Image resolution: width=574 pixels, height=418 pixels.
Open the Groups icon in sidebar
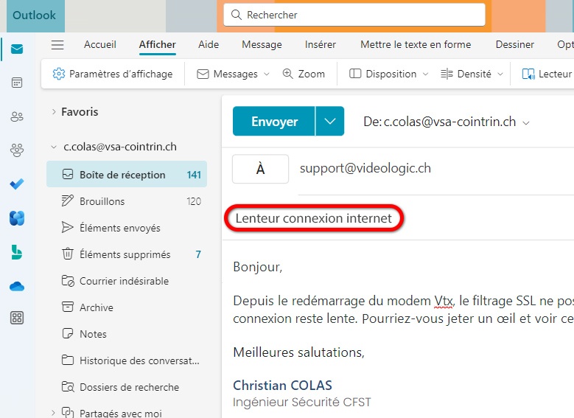(16, 150)
